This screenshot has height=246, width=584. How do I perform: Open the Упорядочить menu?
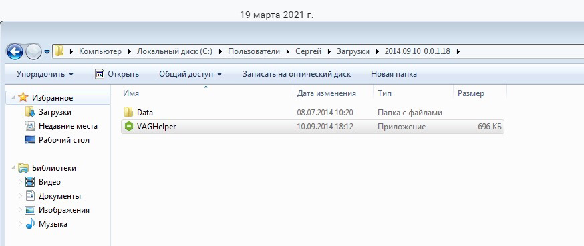point(45,74)
